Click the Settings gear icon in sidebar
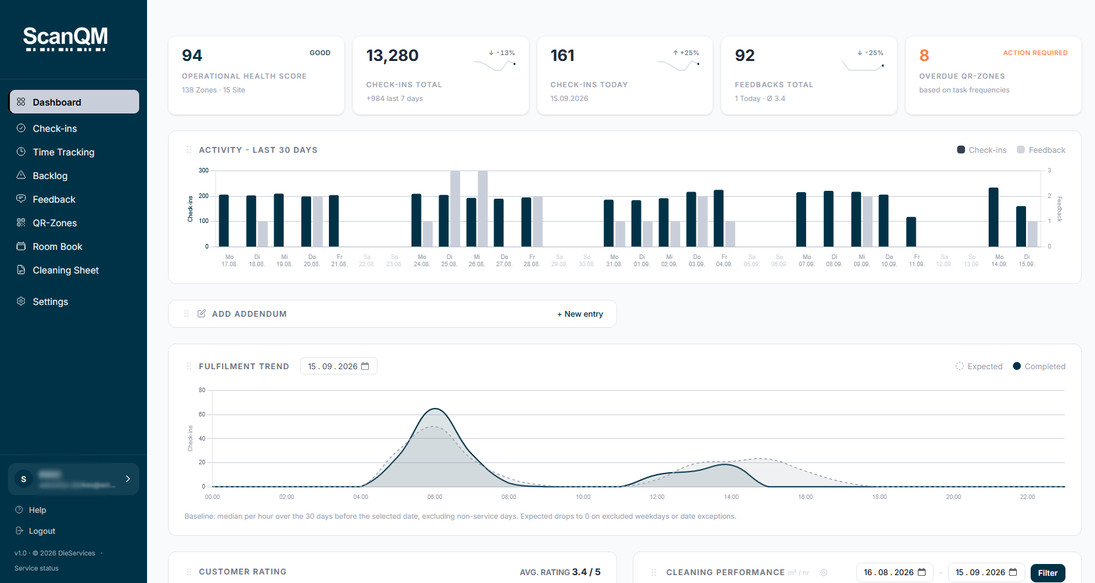Viewport: 1095px width, 583px height. tap(21, 301)
